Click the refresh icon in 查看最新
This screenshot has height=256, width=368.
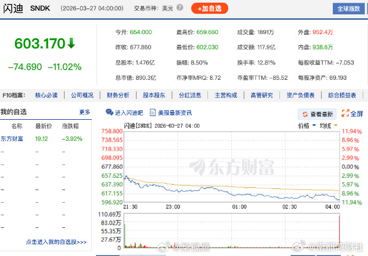pyautogui.click(x=305, y=114)
